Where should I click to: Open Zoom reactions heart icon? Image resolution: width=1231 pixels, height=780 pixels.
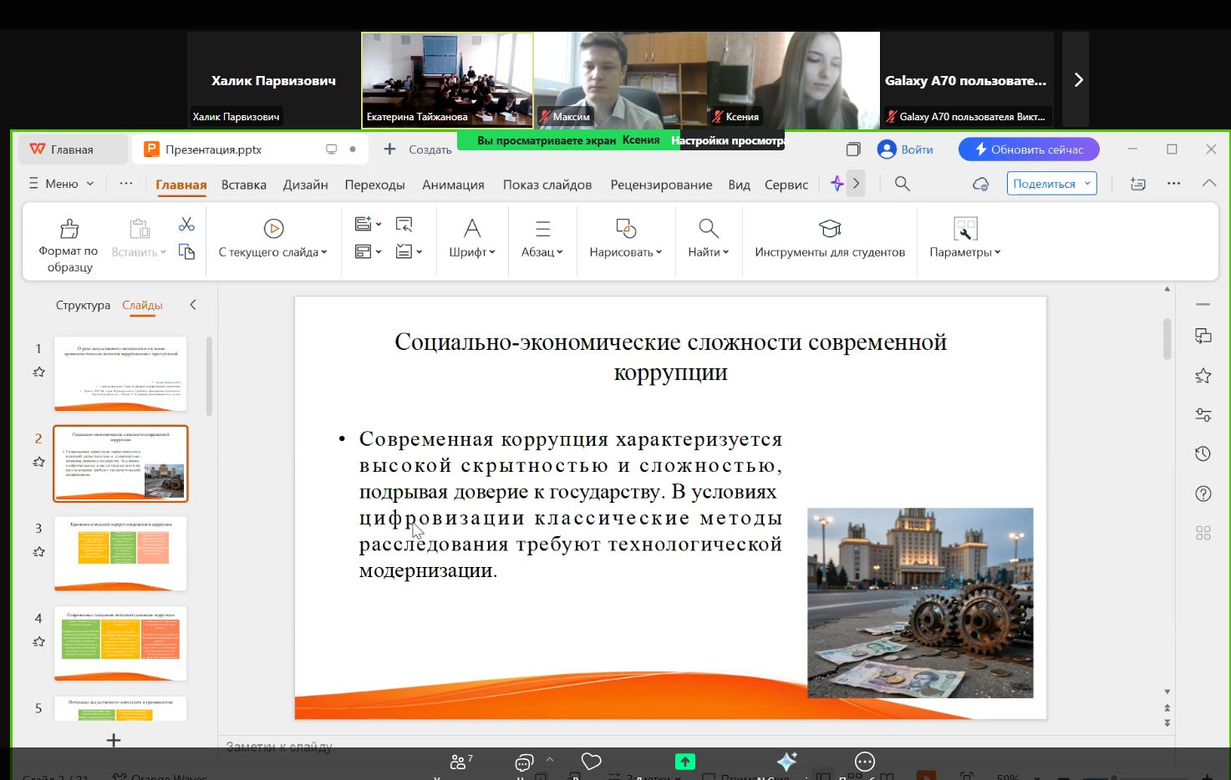591,761
